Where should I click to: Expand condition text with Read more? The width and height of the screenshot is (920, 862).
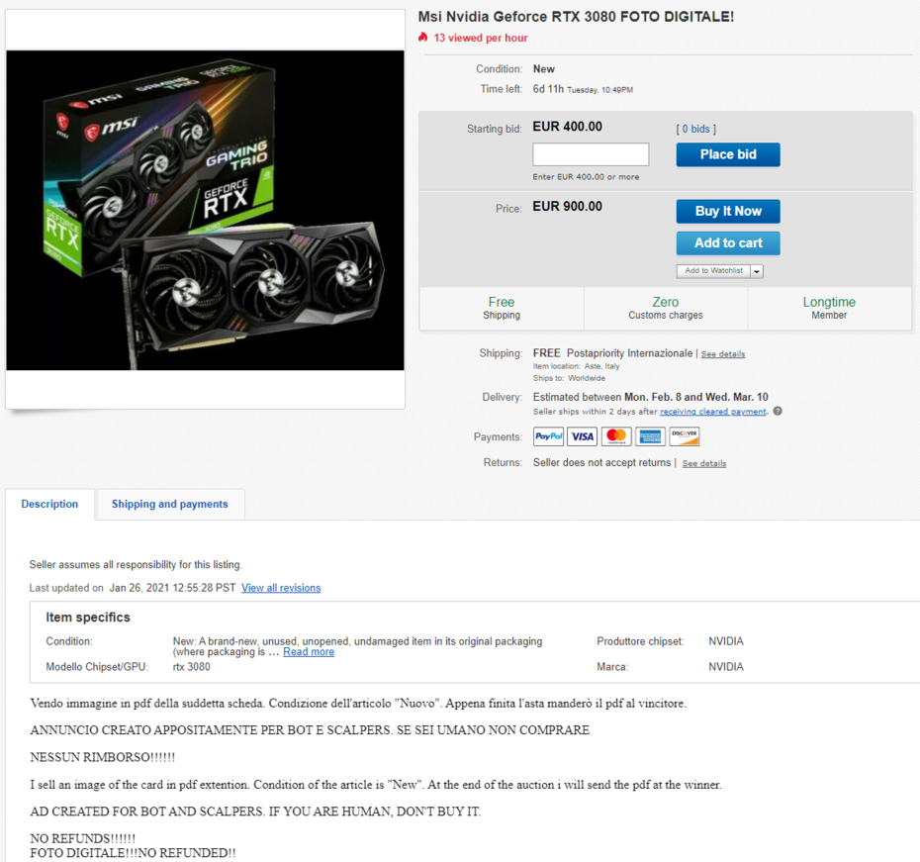click(309, 652)
